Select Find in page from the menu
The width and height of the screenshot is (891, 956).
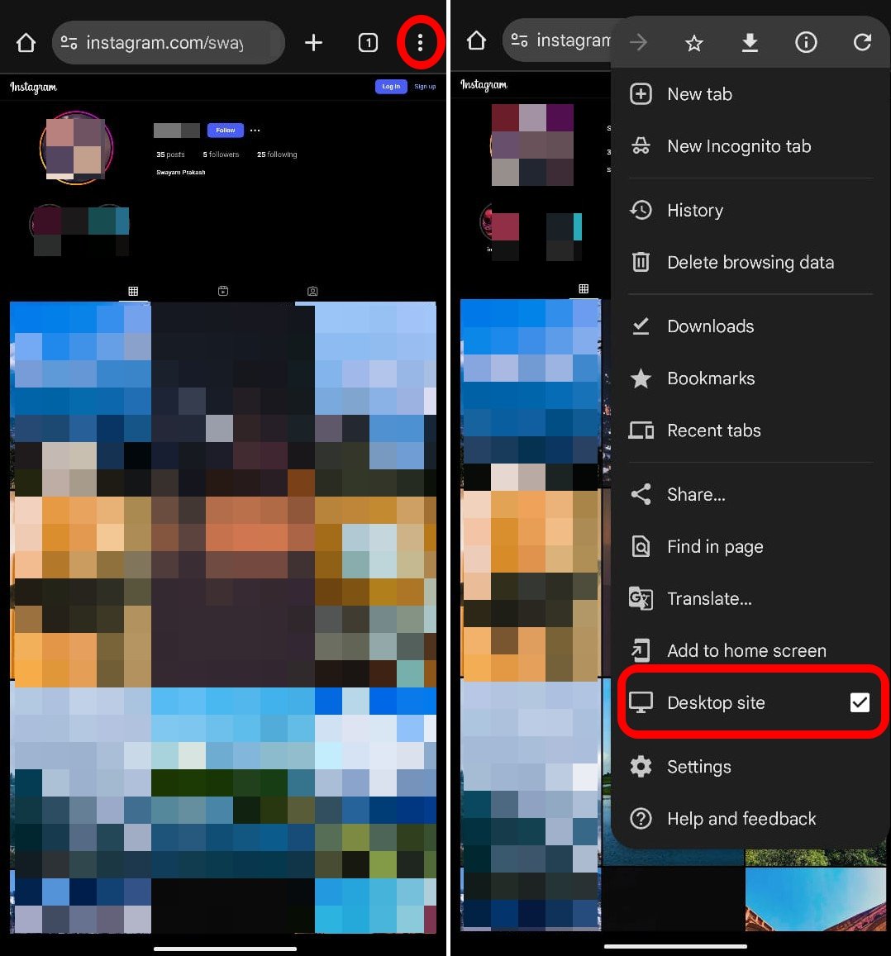[x=715, y=546]
